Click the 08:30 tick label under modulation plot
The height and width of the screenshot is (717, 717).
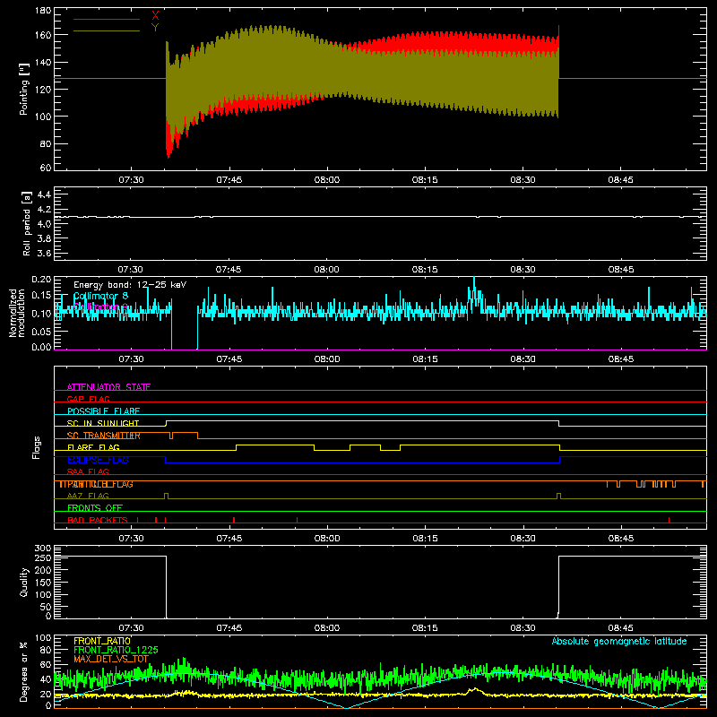(523, 359)
